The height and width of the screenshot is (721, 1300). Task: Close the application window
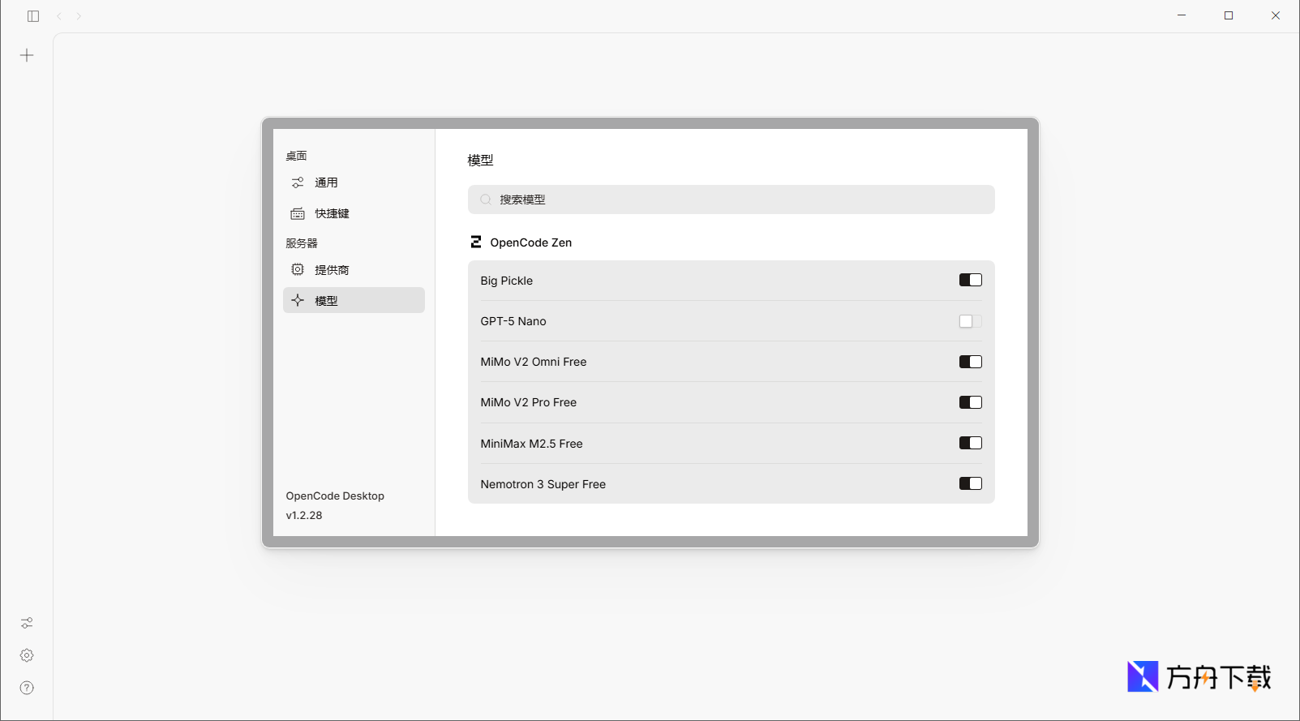point(1276,15)
